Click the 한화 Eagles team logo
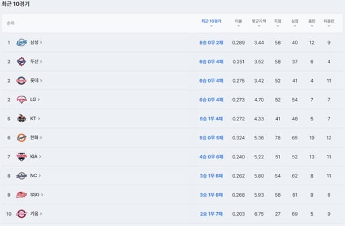The width and height of the screenshot is (345, 226). [22, 138]
